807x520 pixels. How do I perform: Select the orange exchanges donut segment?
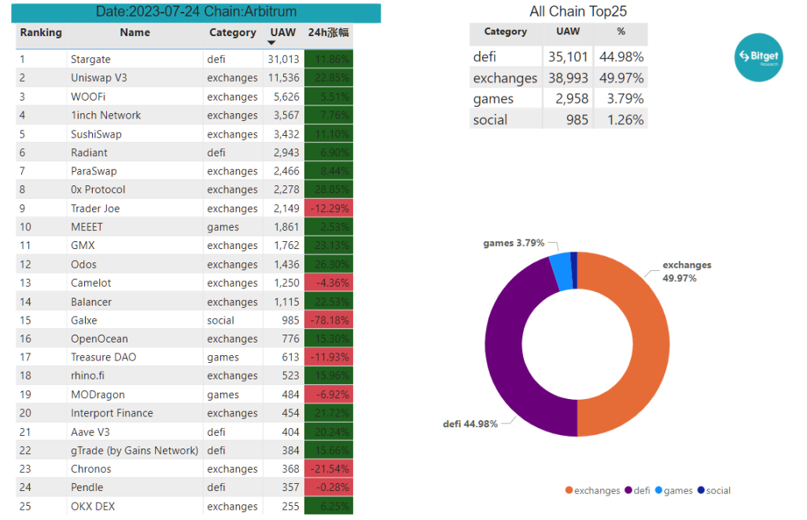(650, 344)
